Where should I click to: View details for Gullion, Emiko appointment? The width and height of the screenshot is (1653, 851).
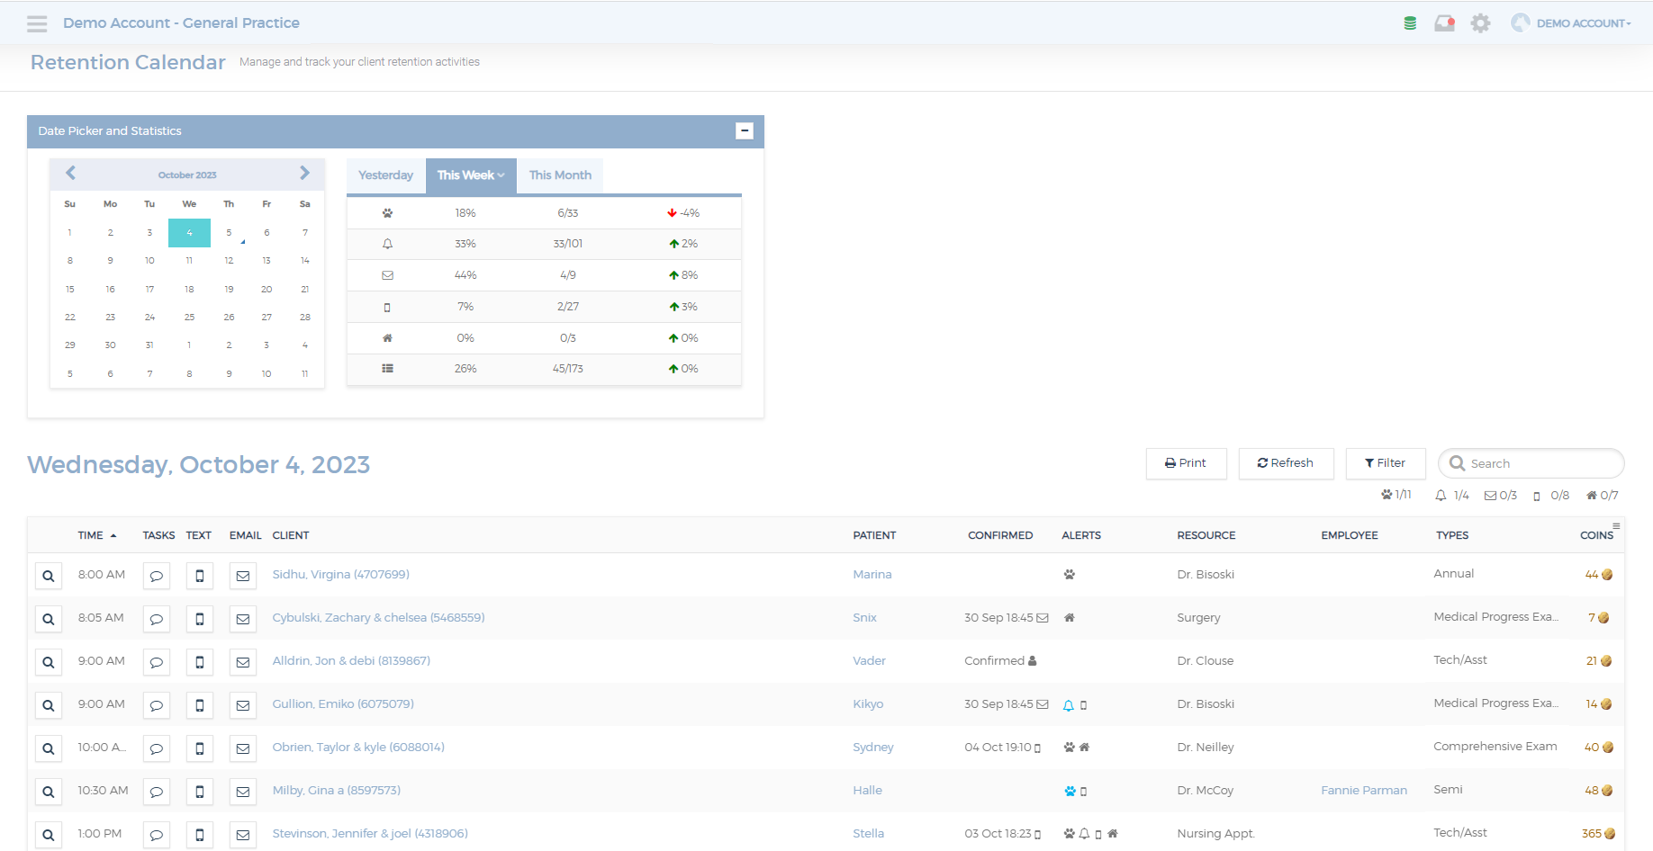point(49,705)
